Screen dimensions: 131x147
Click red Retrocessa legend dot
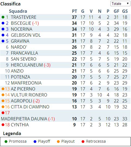83,142
